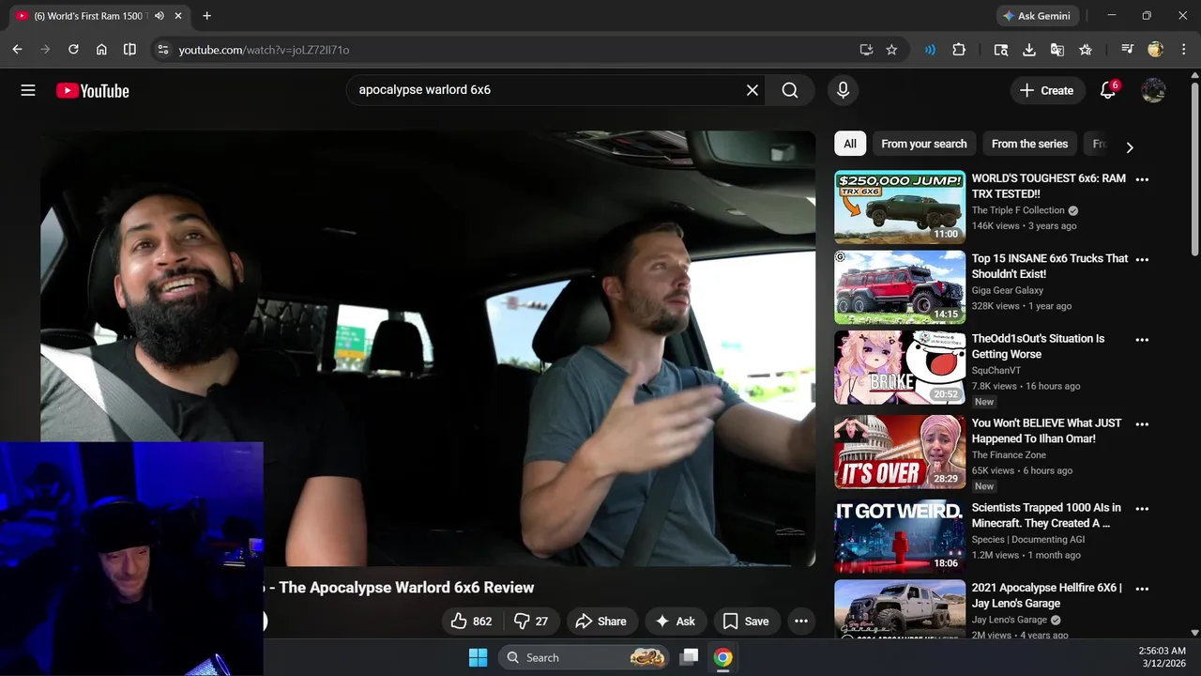Open site information icon in address bar
Screen dimensions: 1201x676
[x=163, y=50]
